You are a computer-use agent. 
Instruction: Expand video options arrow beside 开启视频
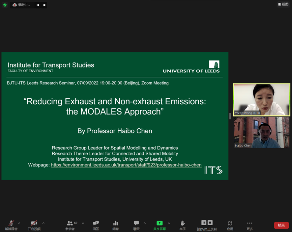(x=43, y=223)
